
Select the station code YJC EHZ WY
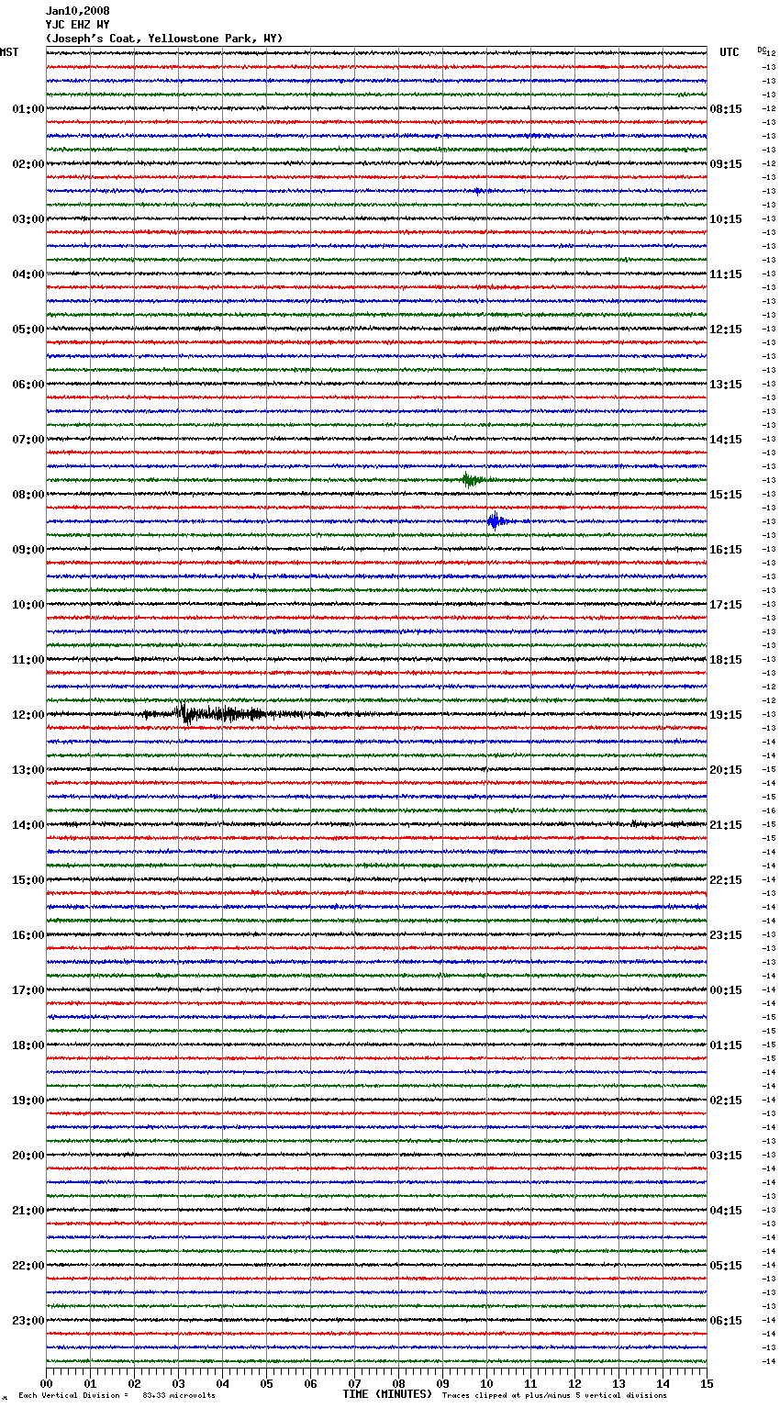[77, 25]
